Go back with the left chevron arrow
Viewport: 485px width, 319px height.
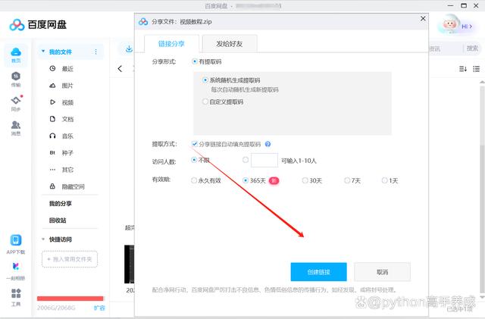120,69
